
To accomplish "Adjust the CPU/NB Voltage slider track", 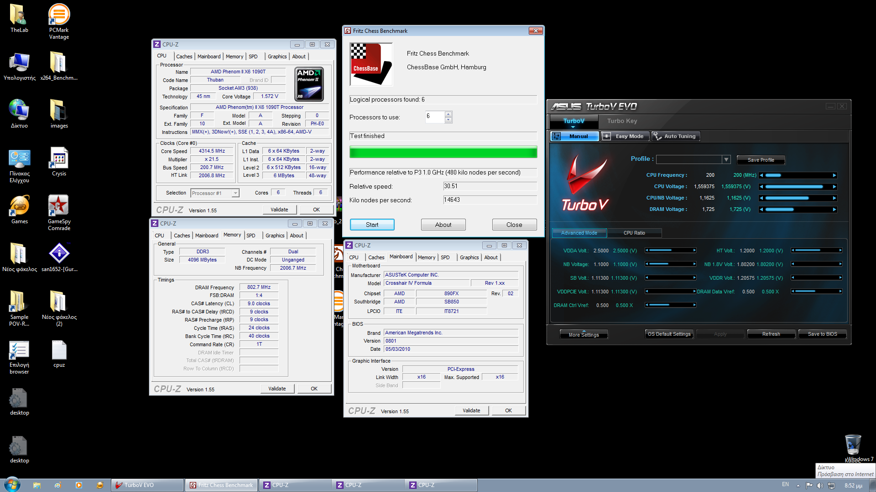I will coord(798,198).
